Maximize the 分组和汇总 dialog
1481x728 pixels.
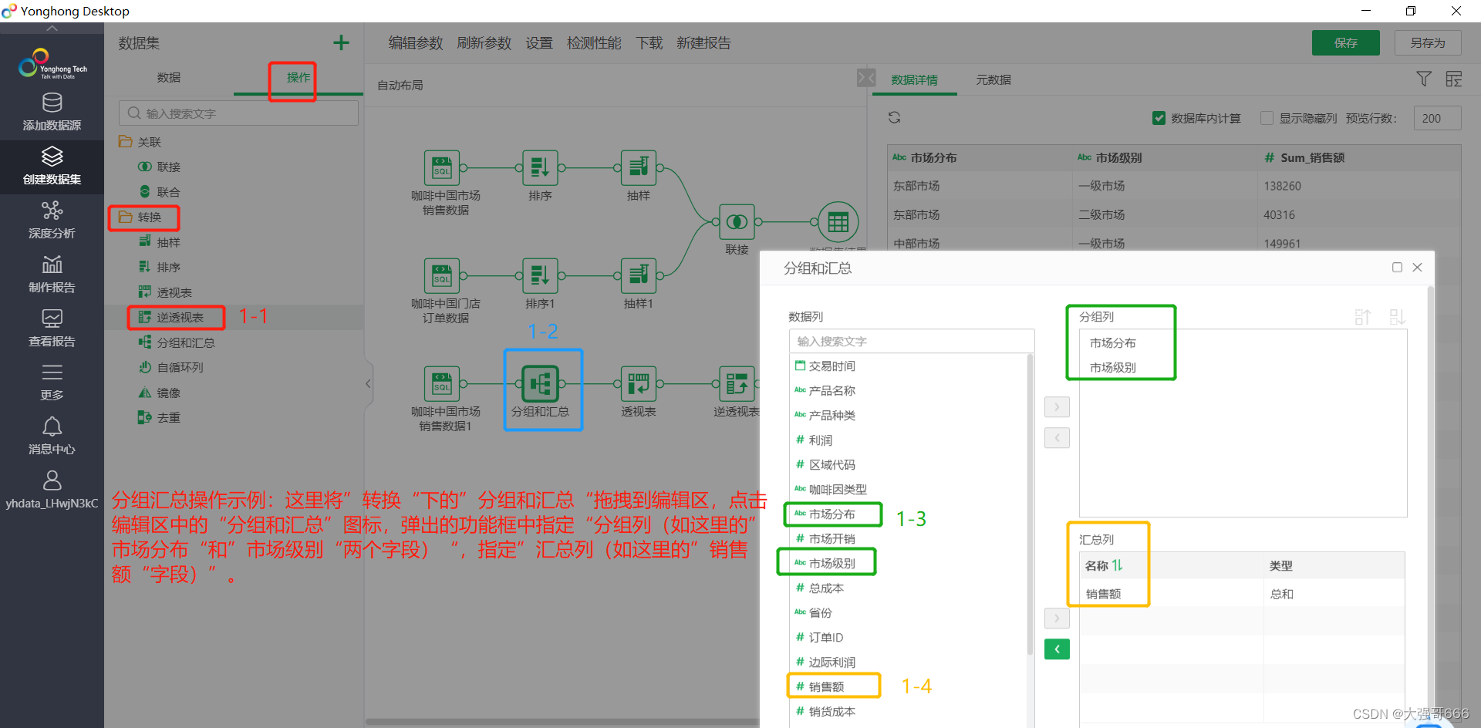pos(1397,268)
